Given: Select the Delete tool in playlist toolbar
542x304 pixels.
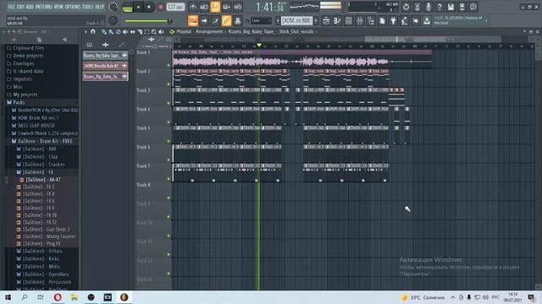Looking at the screenshot, I should [119, 32].
